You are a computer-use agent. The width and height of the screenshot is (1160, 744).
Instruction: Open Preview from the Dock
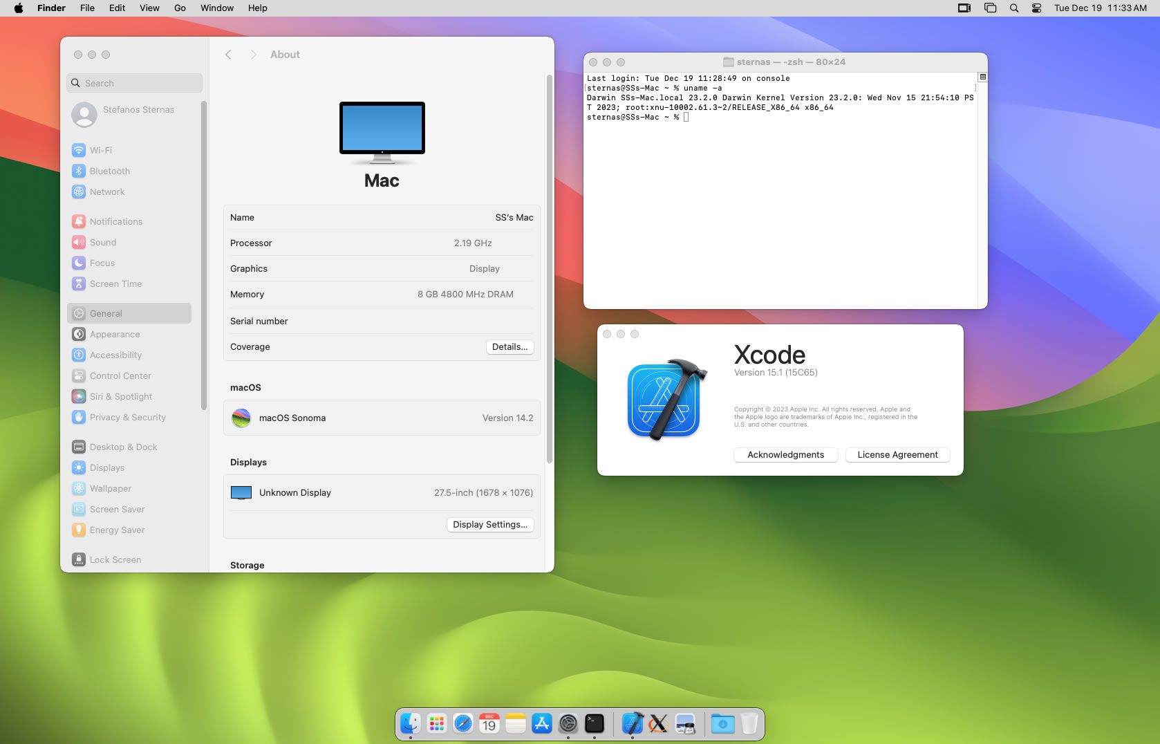[685, 723]
